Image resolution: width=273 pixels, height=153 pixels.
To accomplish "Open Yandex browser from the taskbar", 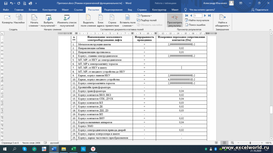I will [x=93, y=149].
